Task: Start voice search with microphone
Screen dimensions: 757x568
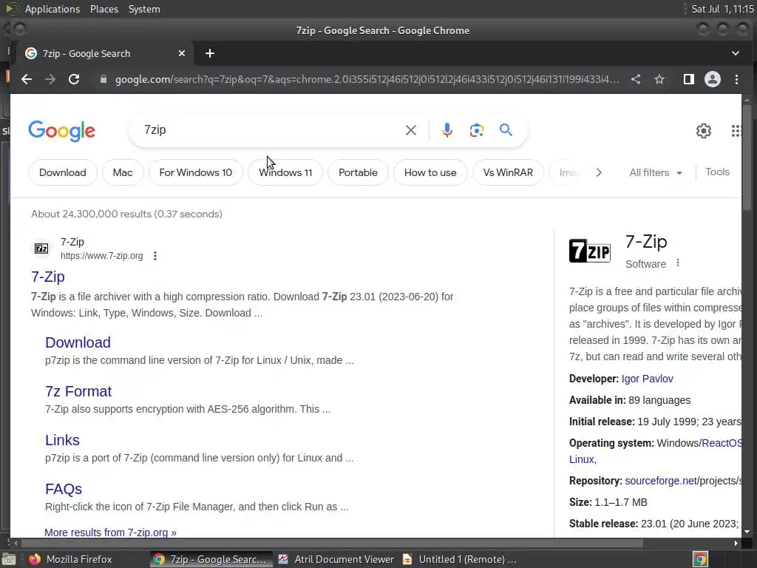Action: [447, 130]
